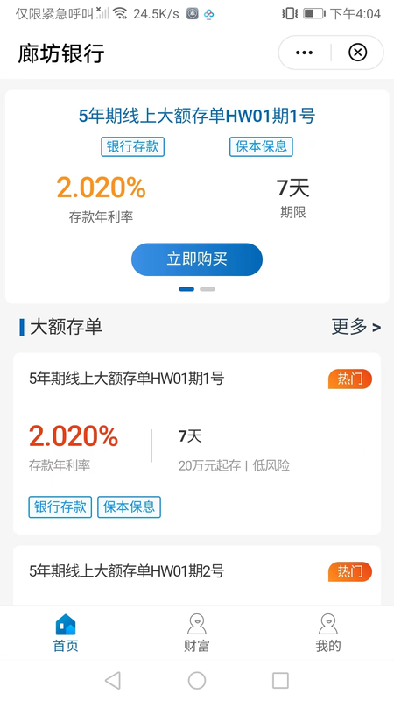Viewport: 394px width, 701px height.
Task: Tap the Android recent apps square
Action: pyautogui.click(x=280, y=681)
